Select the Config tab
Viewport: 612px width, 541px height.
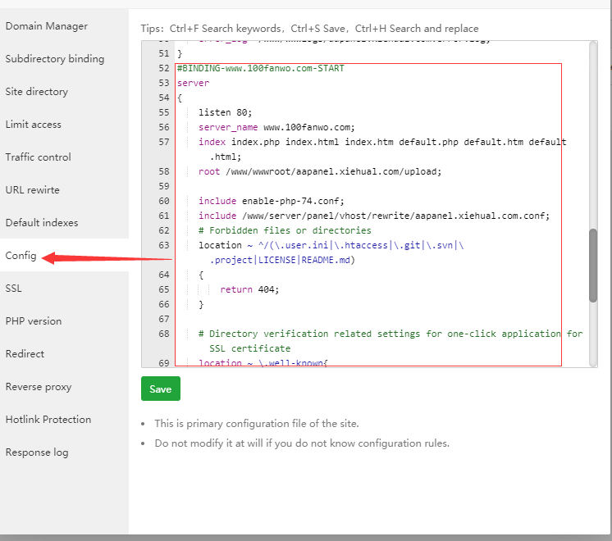tap(21, 256)
